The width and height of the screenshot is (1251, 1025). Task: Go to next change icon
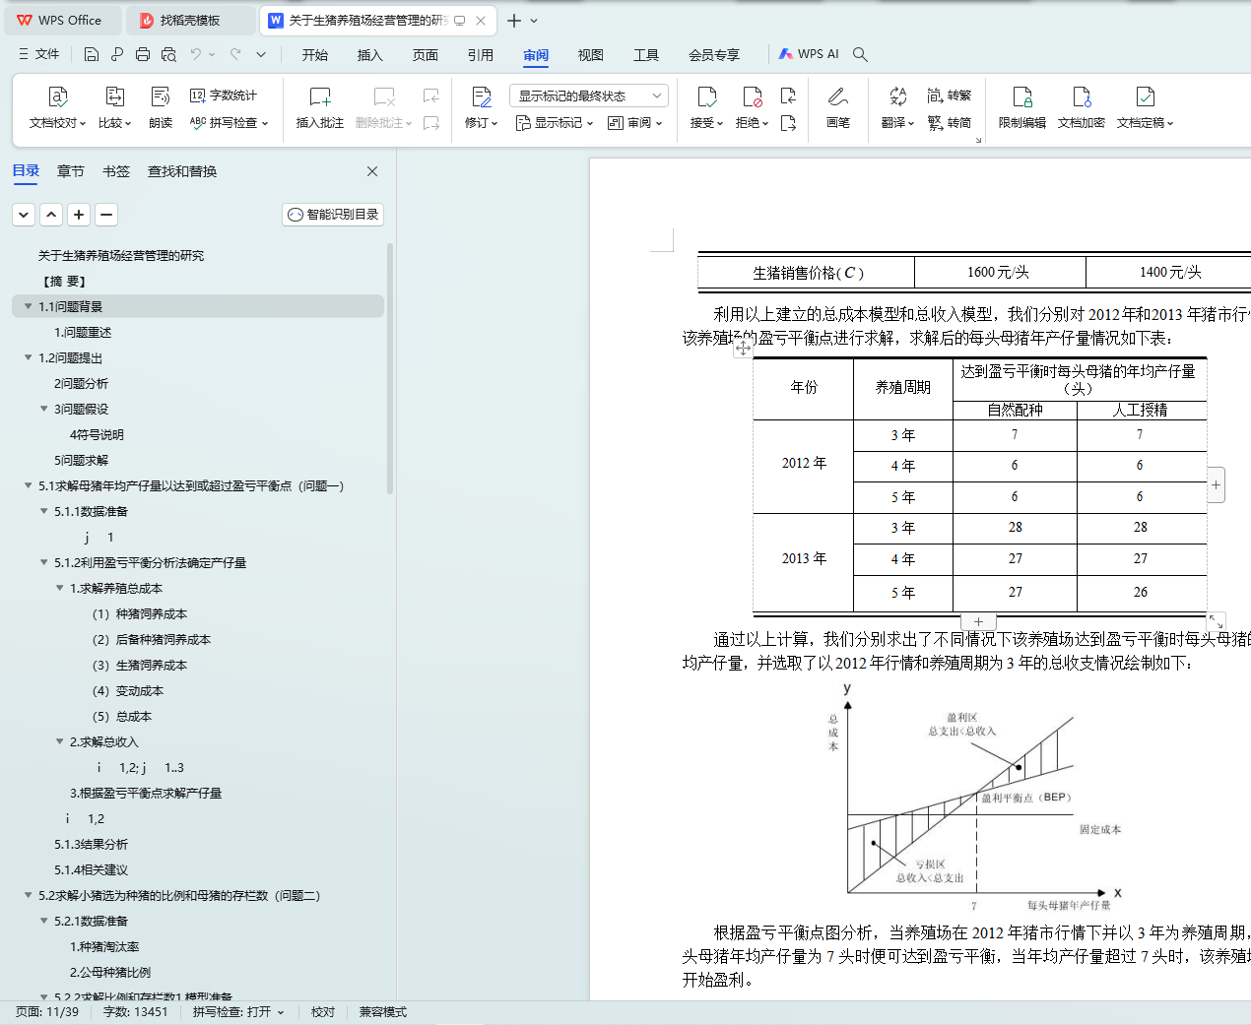point(788,123)
